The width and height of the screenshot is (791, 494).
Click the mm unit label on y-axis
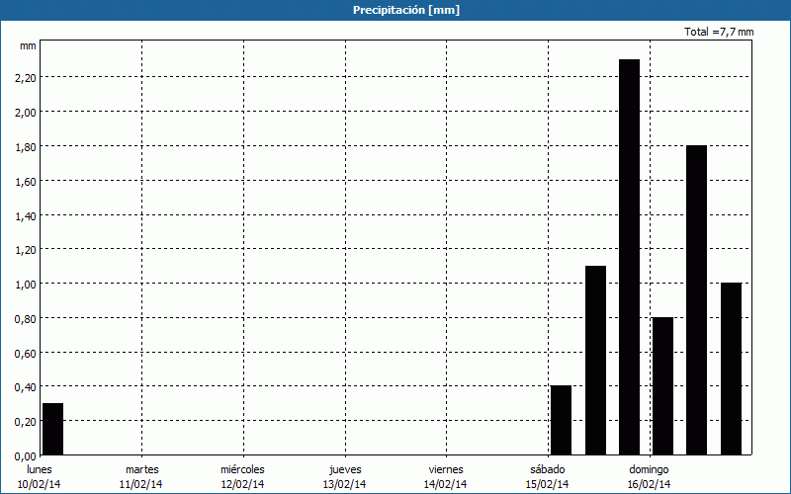(x=28, y=46)
